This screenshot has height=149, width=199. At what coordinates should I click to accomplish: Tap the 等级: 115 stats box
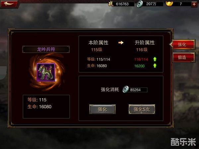[x=46, y=107]
